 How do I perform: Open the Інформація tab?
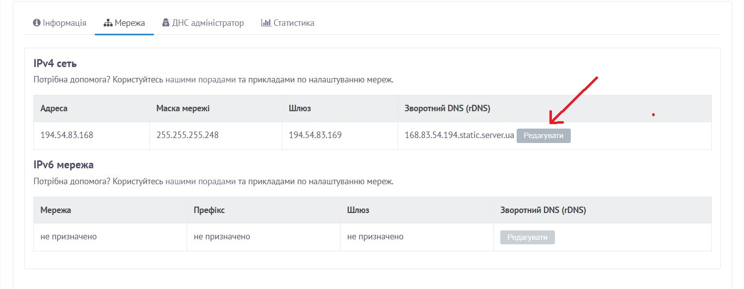pyautogui.click(x=60, y=23)
